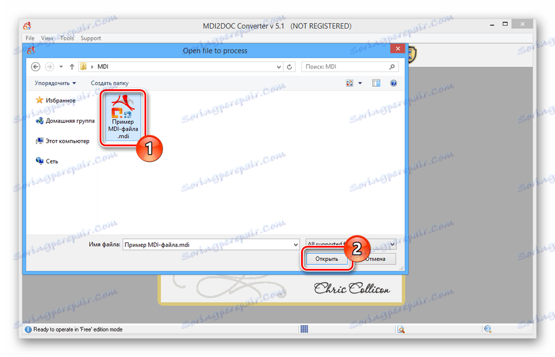The width and height of the screenshot is (555, 357).
Task: Expand the file name combo box arrow
Action: (295, 245)
